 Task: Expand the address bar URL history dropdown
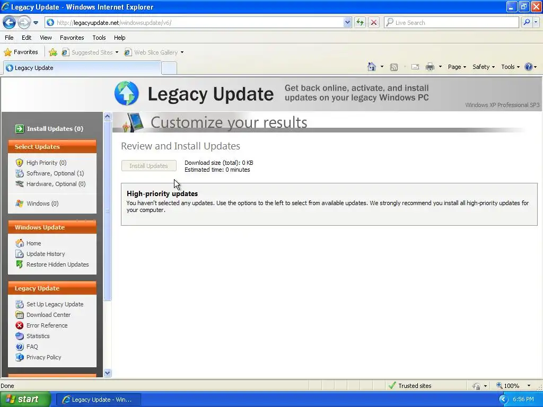point(347,23)
